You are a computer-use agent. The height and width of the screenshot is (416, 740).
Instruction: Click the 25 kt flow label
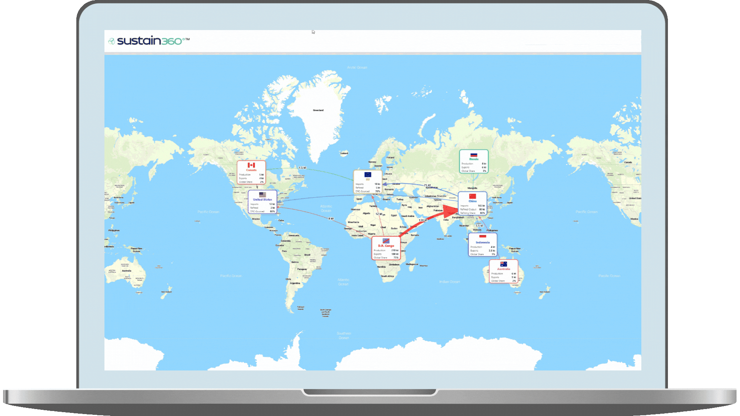427,185
